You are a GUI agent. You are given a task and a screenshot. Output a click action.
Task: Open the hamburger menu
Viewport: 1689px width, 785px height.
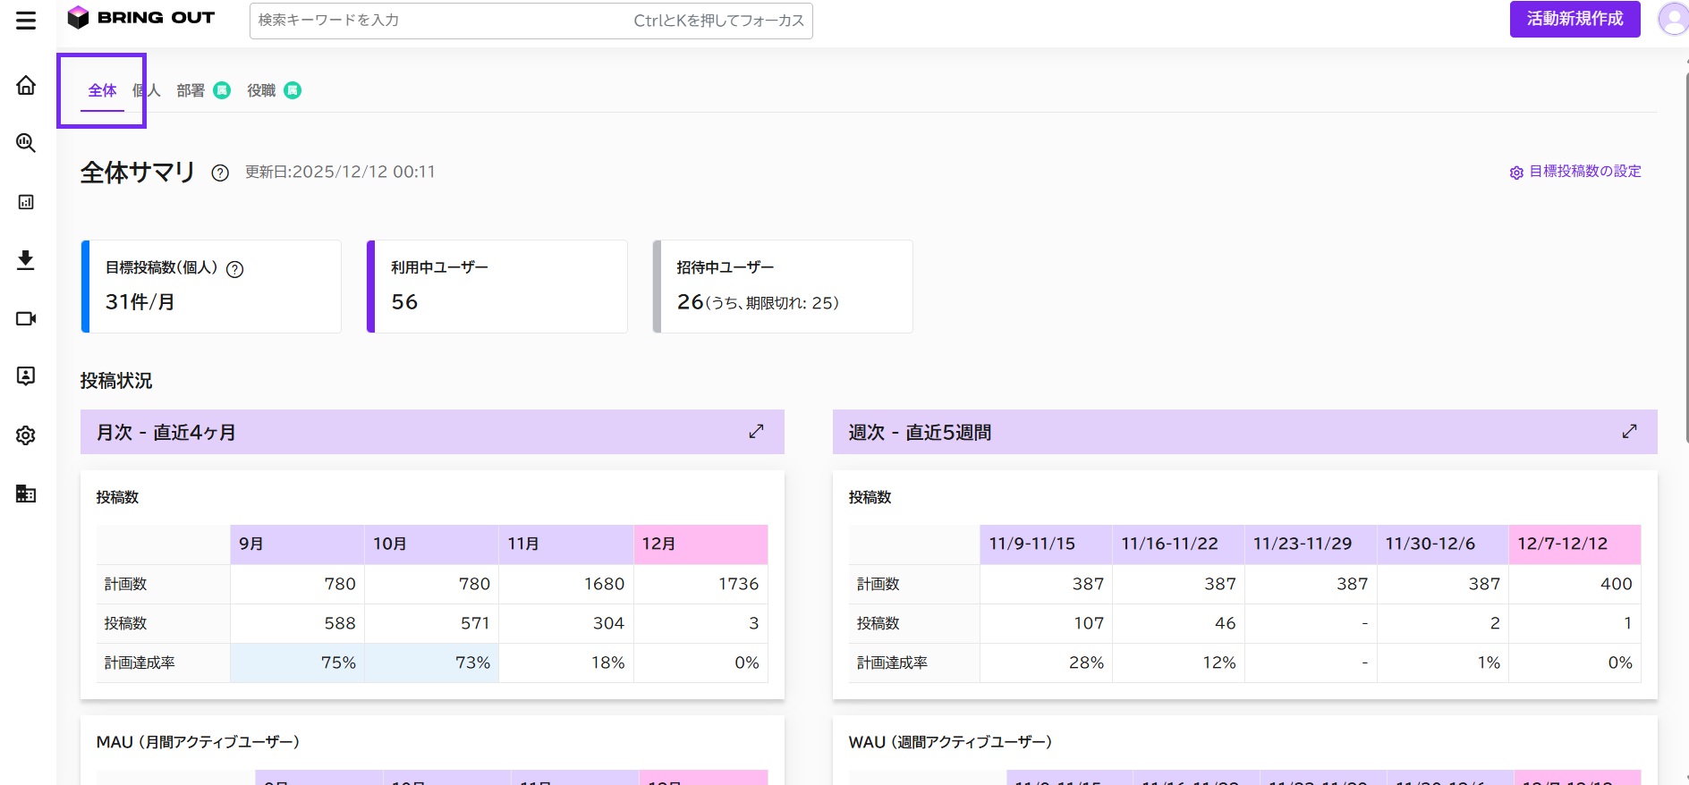pyautogui.click(x=26, y=20)
